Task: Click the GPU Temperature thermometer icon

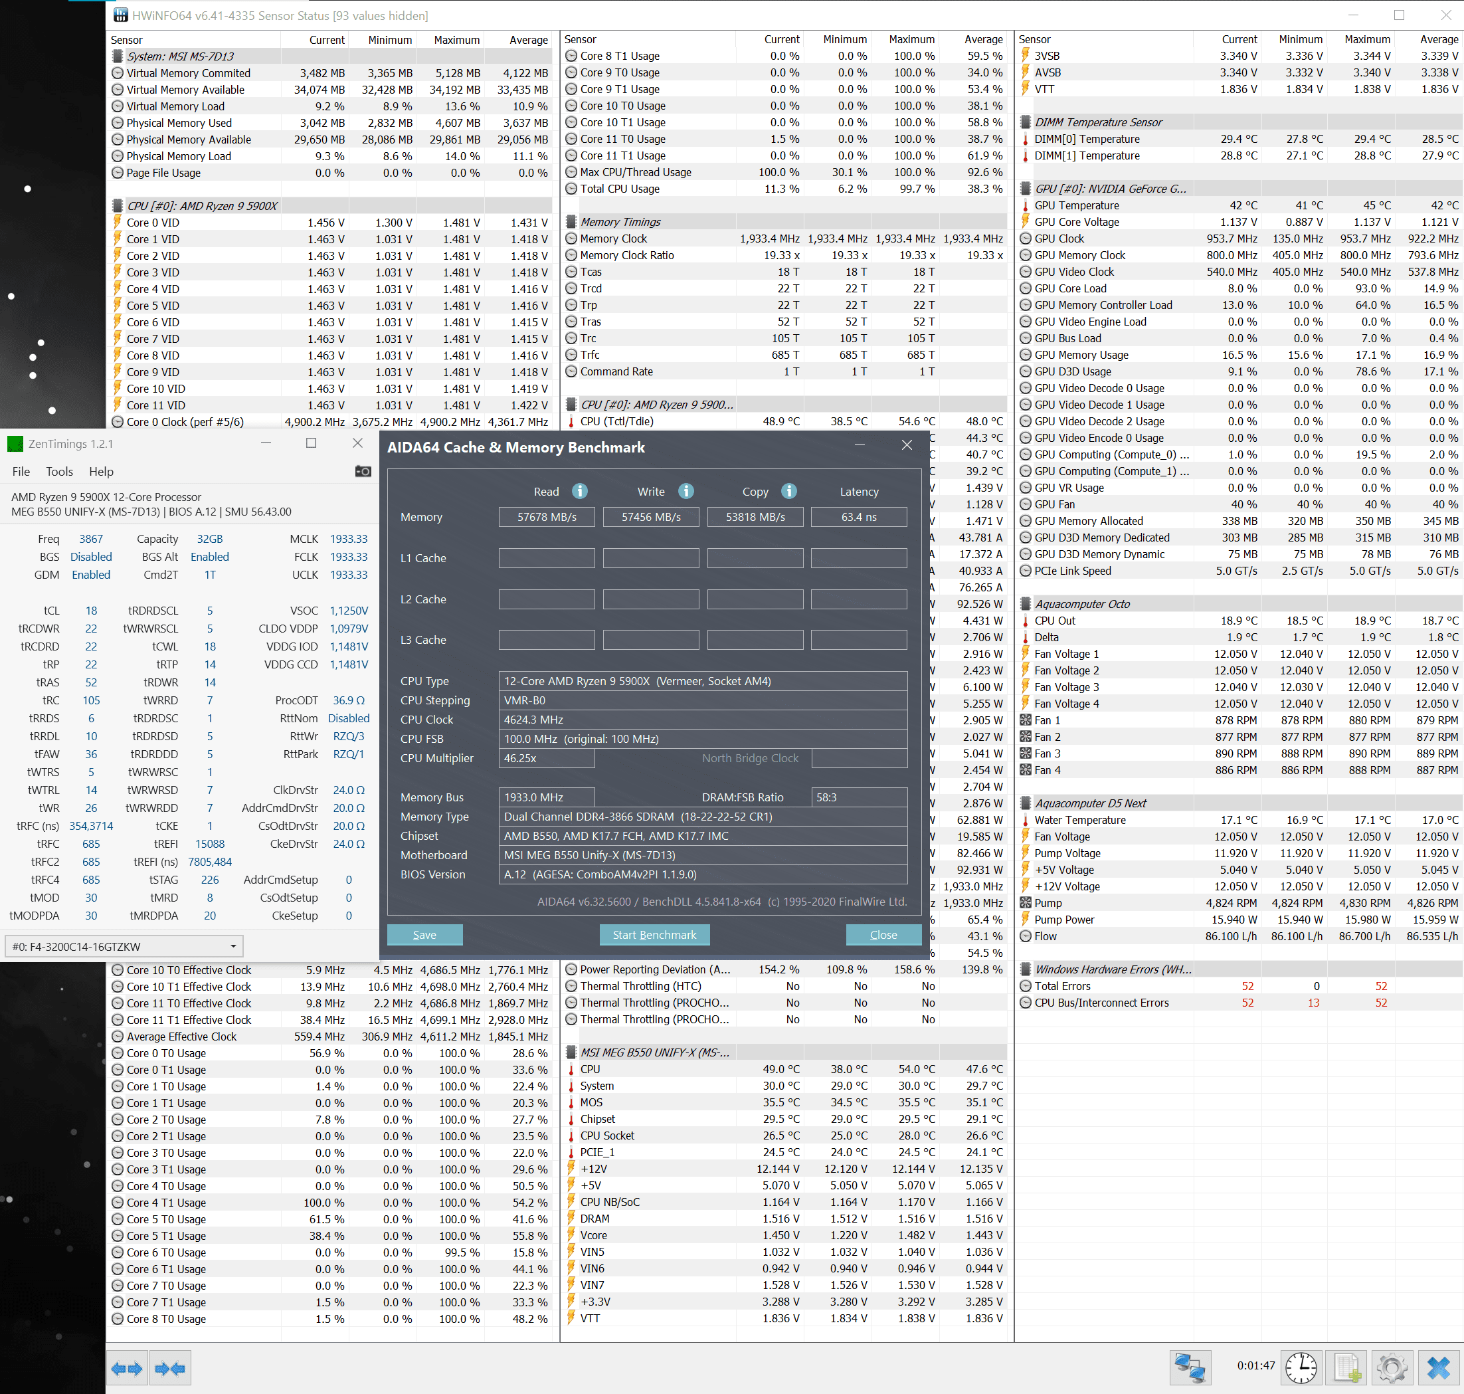Action: (1026, 205)
